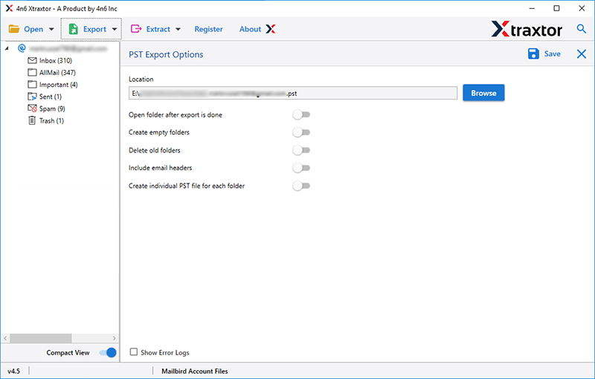Click the Save text button
This screenshot has width=595, height=379.
point(552,54)
